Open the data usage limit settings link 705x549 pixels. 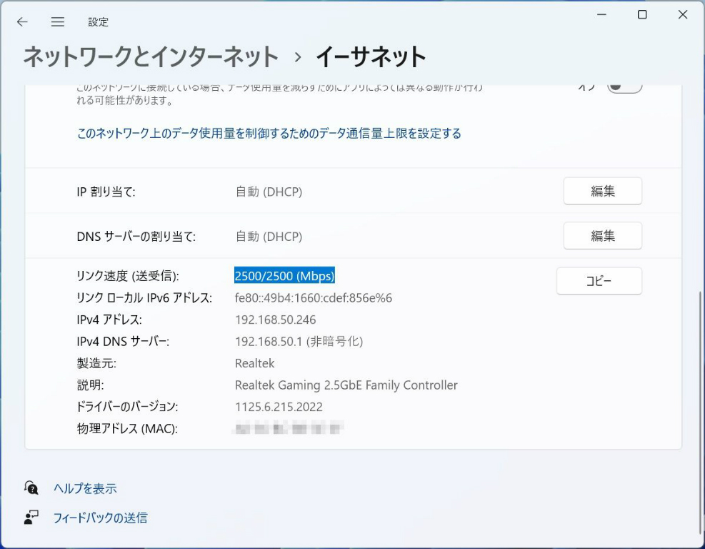269,134
